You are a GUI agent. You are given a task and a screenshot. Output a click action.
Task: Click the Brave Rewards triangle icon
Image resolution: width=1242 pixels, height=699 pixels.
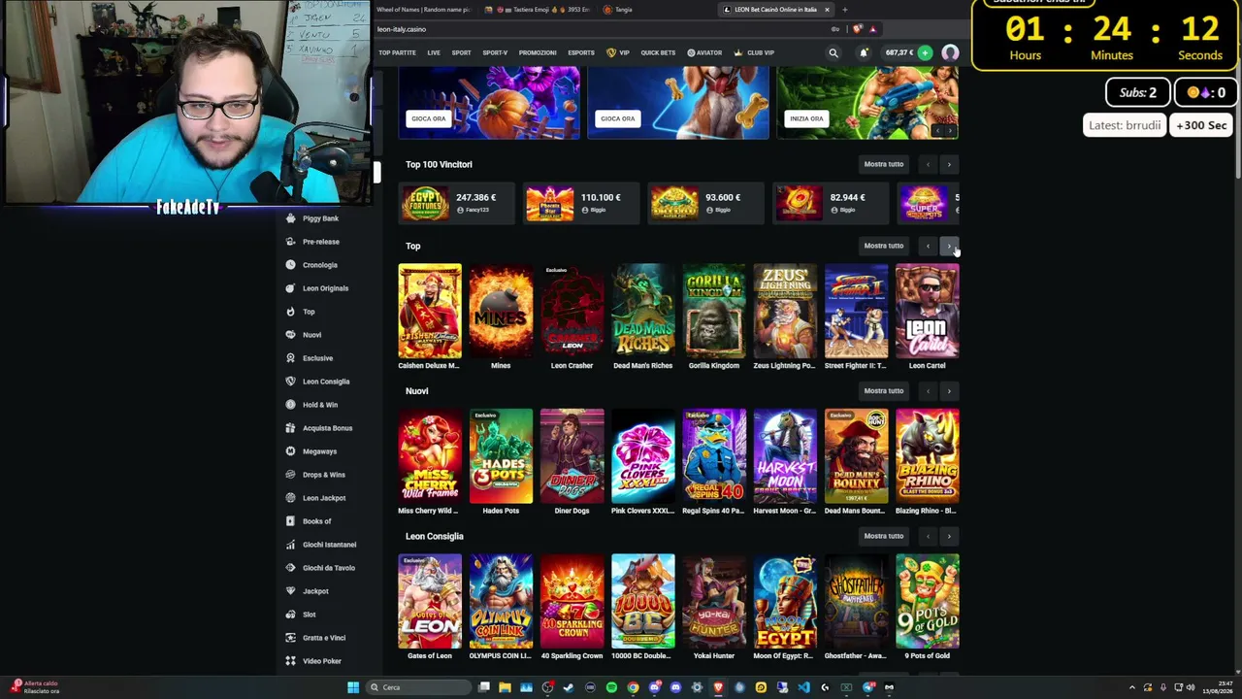point(872,29)
